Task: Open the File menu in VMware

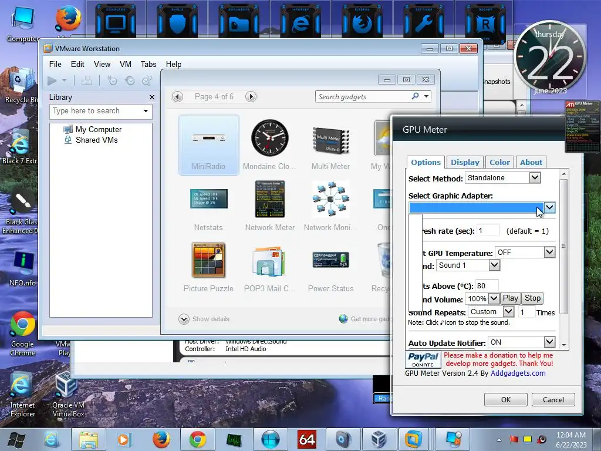Action: click(55, 64)
